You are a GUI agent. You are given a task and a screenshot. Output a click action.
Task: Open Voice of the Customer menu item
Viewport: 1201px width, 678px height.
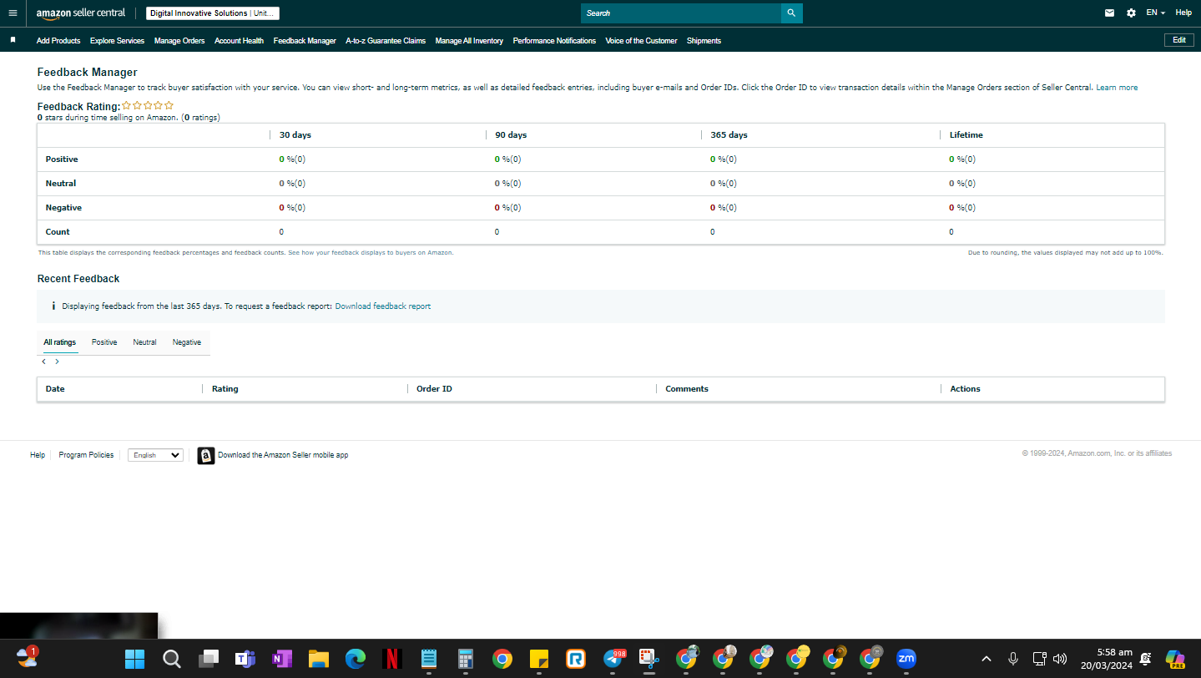click(641, 41)
